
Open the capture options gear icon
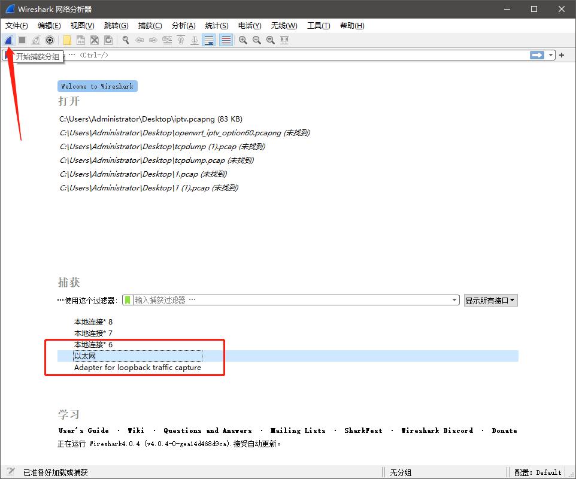50,40
